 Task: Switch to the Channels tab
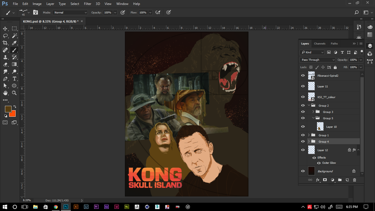pos(320,43)
